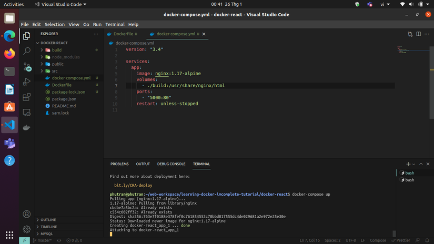This screenshot has height=244, width=434.
Task: Open Run and Debug view
Action: [x=27, y=82]
